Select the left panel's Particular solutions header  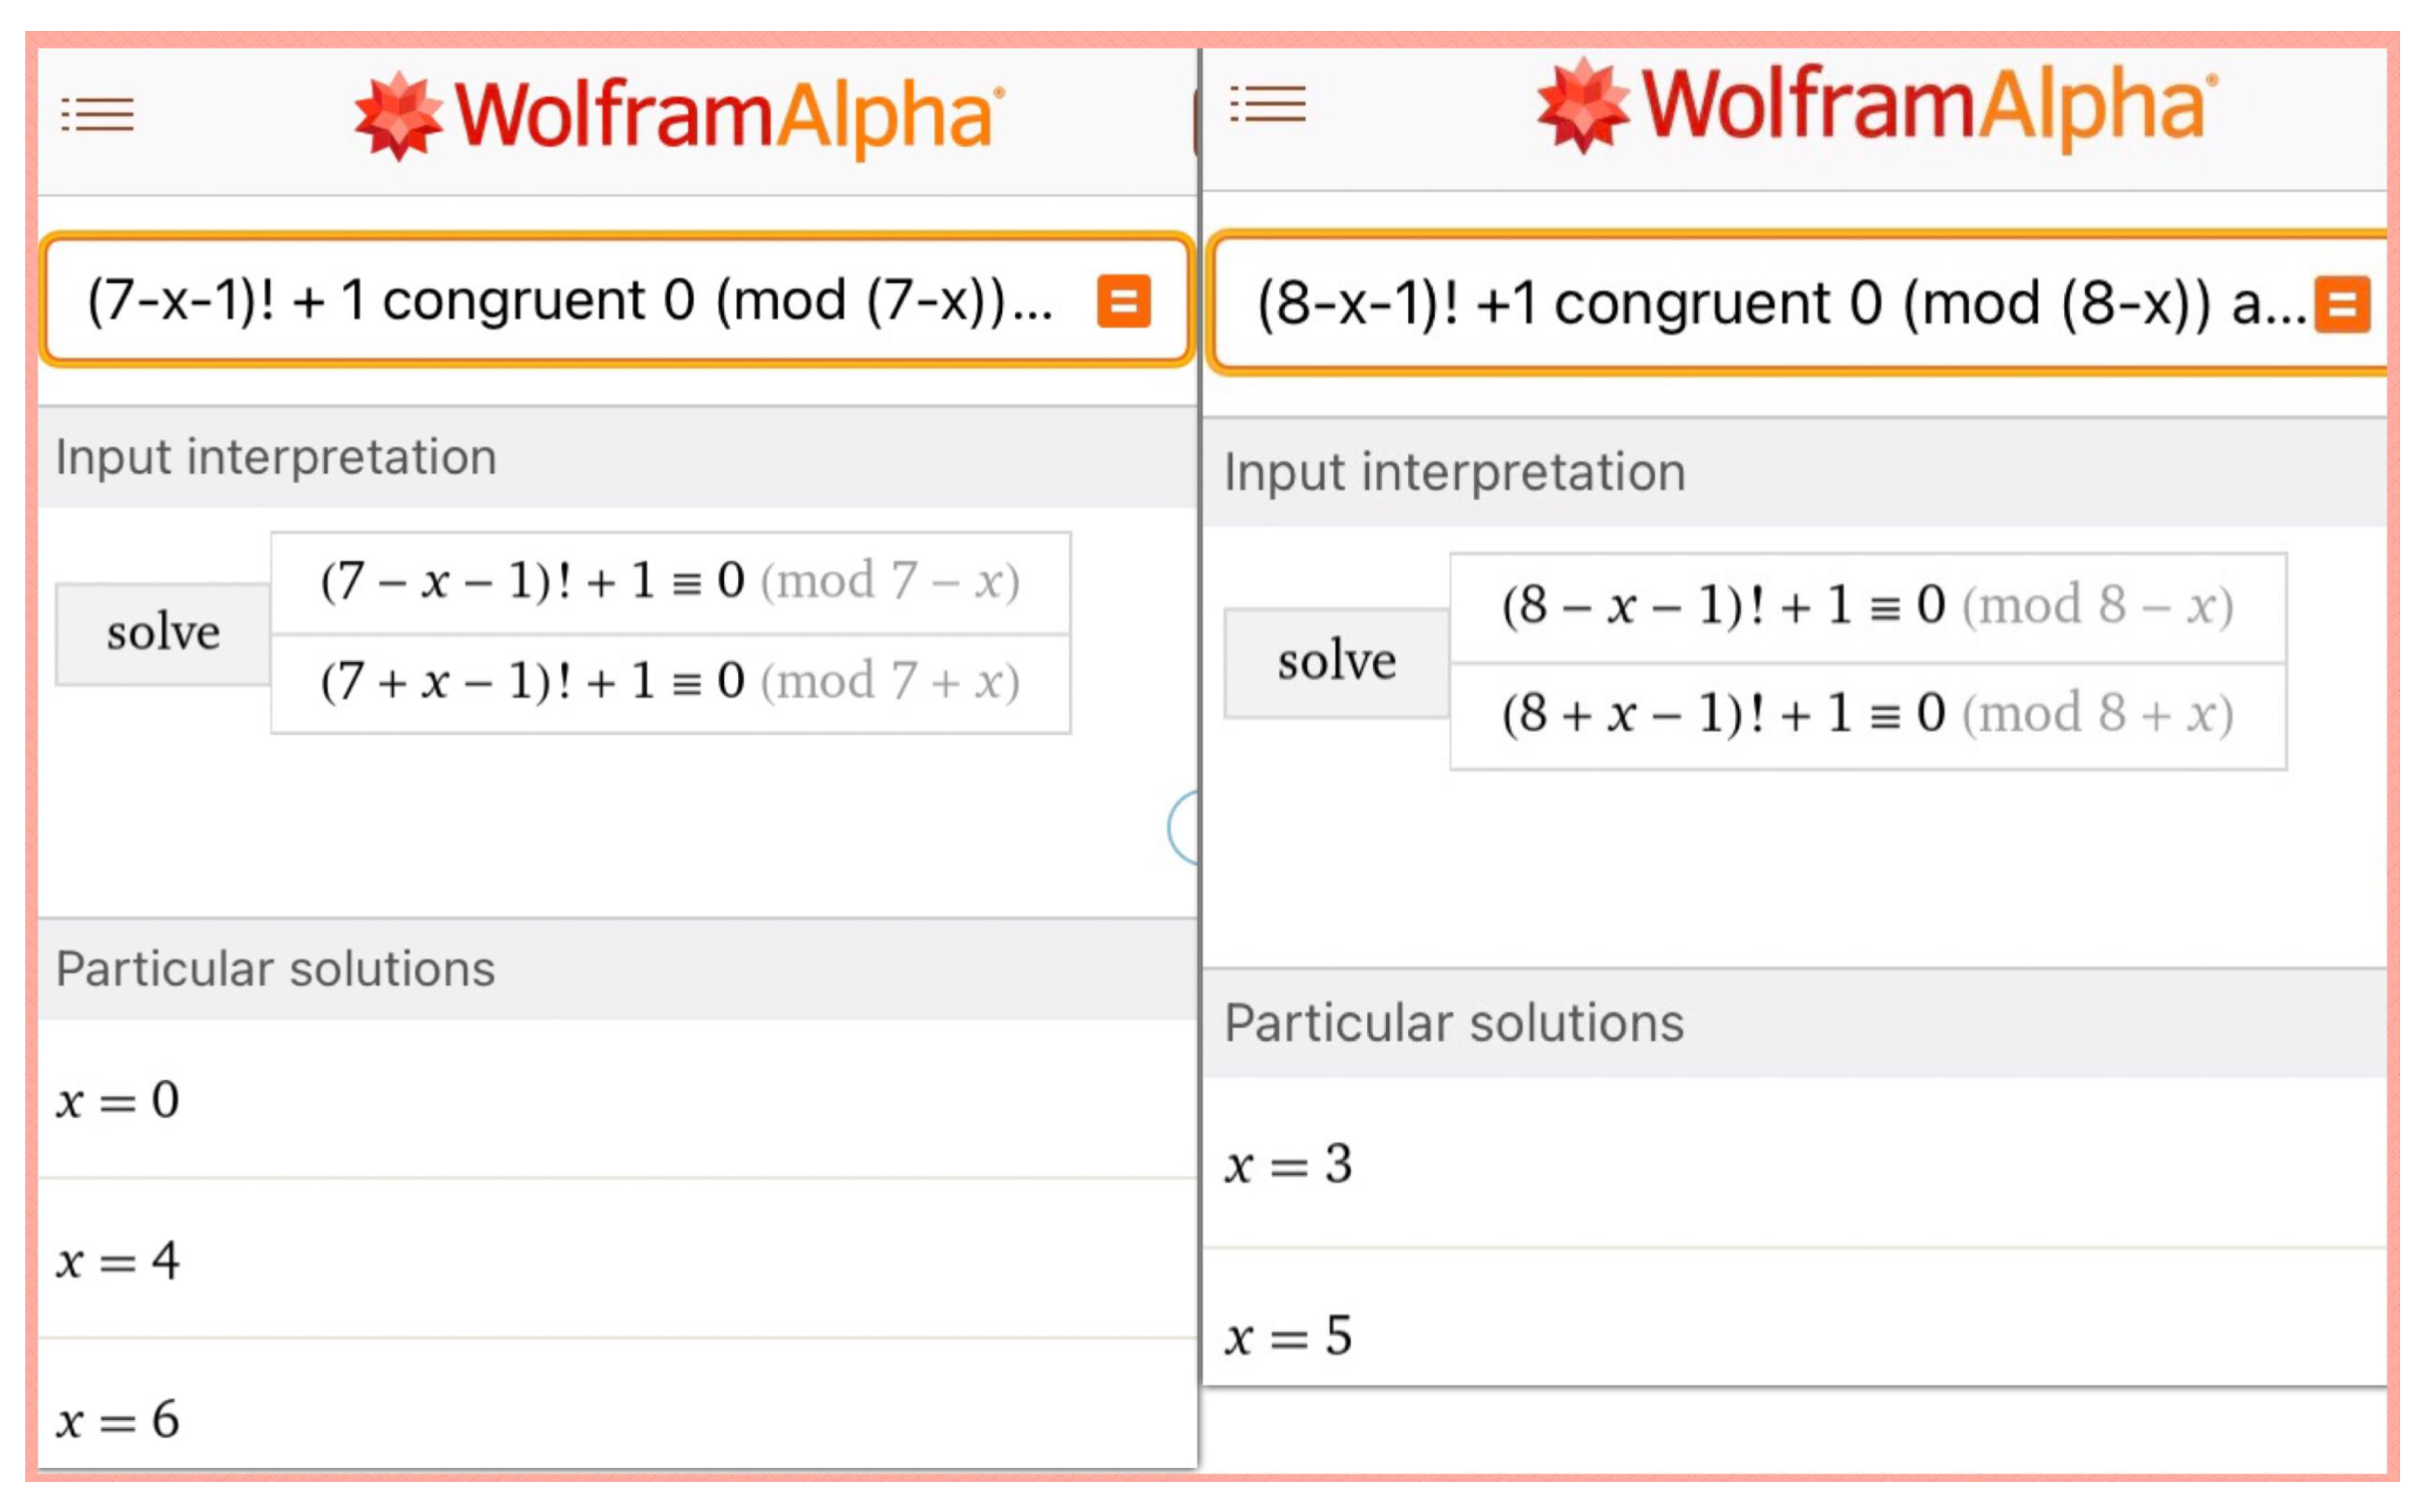[x=276, y=969]
